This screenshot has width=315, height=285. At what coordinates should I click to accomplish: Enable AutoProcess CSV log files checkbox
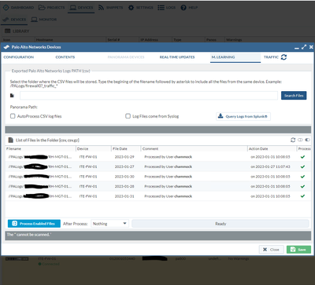click(x=13, y=116)
